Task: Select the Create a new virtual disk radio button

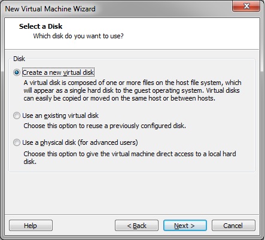Action: click(x=17, y=72)
